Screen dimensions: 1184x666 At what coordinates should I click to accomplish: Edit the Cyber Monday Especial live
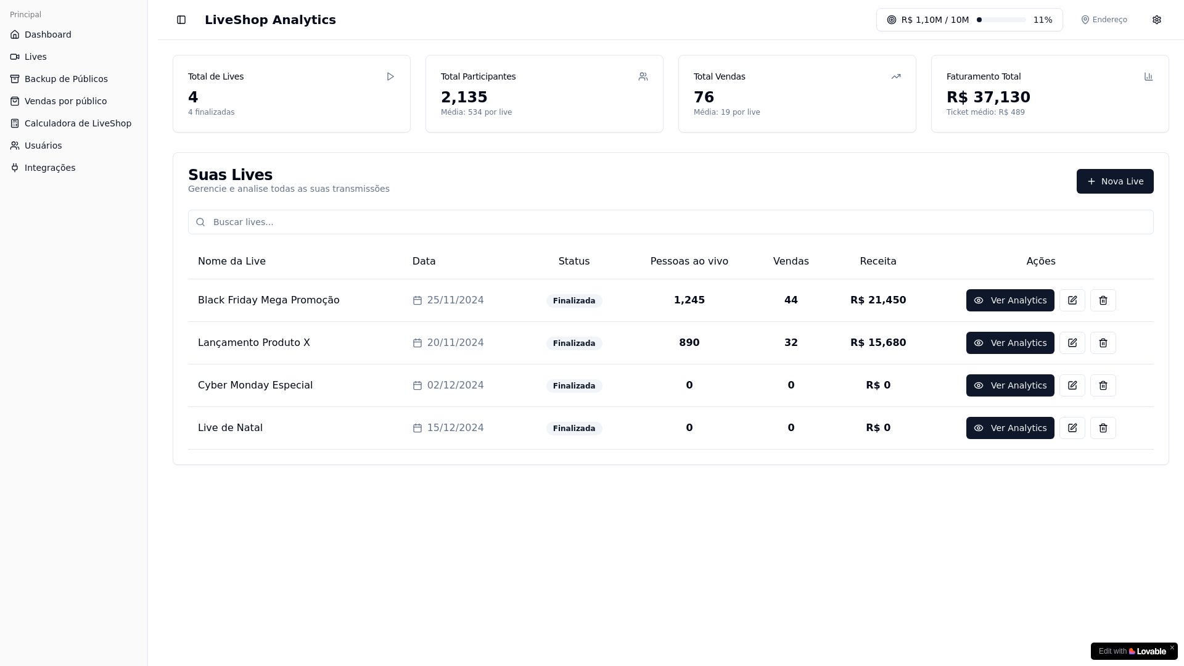[x=1072, y=385]
